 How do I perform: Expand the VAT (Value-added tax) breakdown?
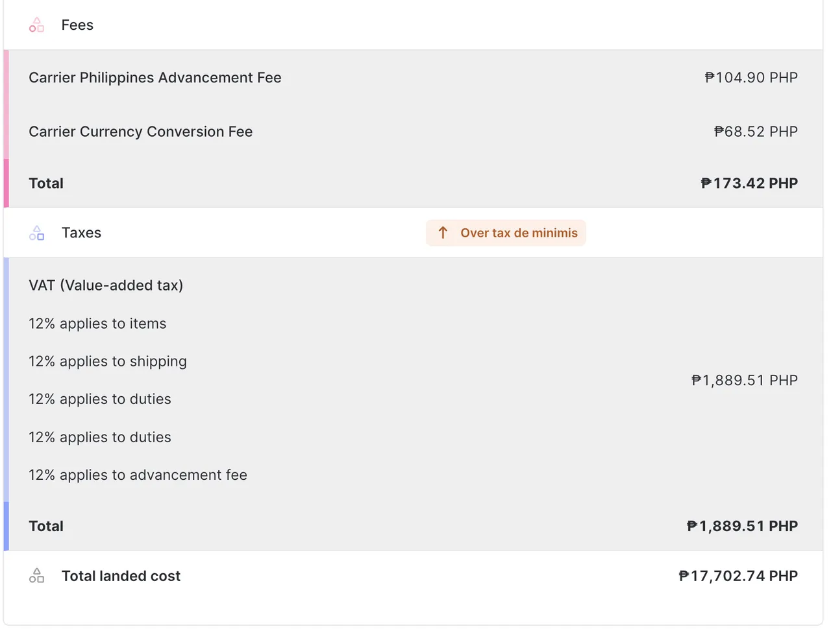point(106,285)
